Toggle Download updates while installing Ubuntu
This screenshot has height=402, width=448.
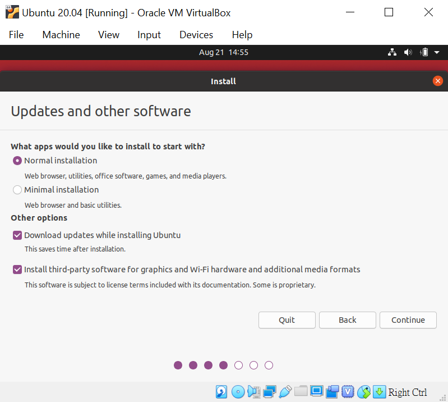click(x=17, y=235)
